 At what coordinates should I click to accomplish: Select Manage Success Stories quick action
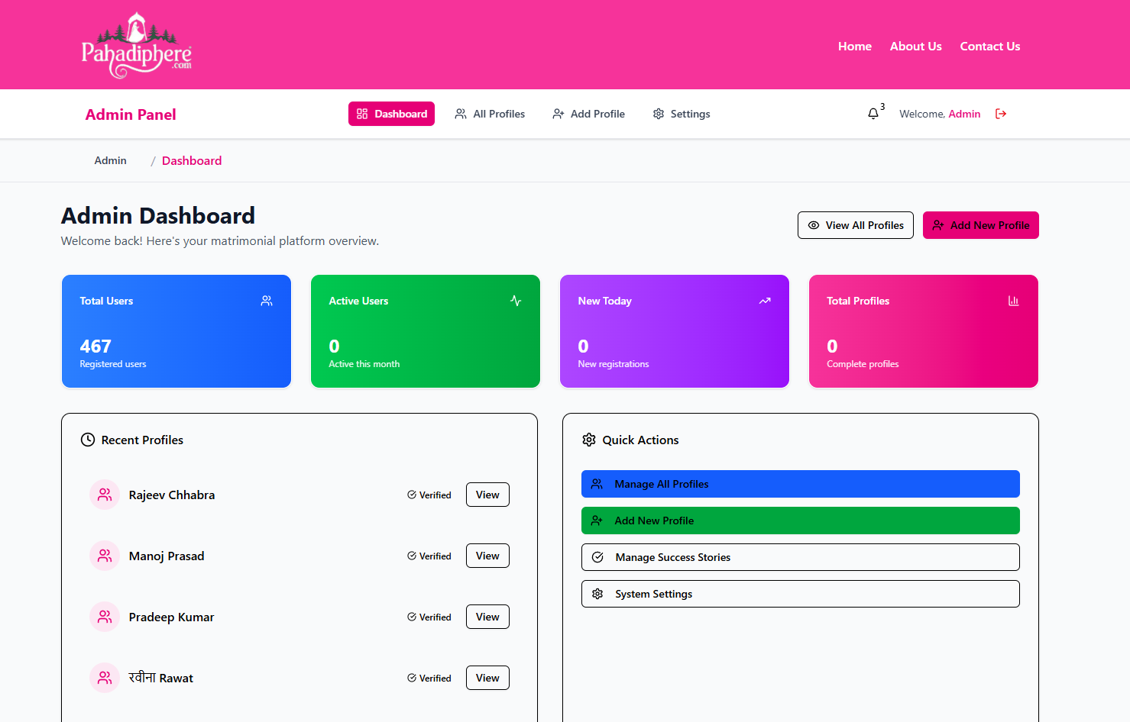coord(800,557)
